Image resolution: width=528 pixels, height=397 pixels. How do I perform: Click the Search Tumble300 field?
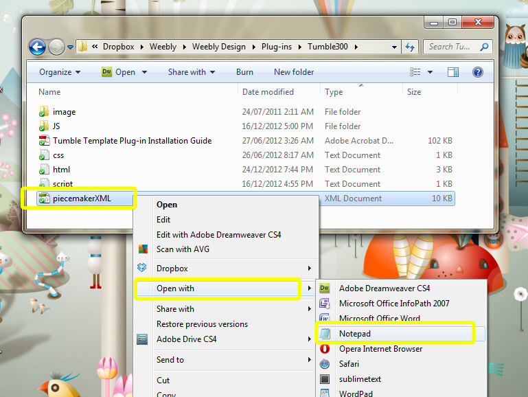click(457, 47)
